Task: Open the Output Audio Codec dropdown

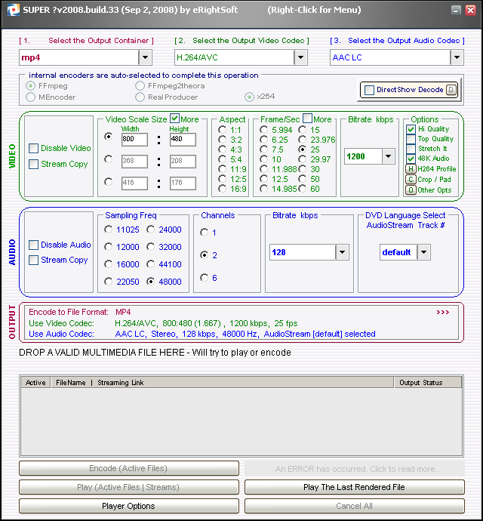Action: [457, 57]
